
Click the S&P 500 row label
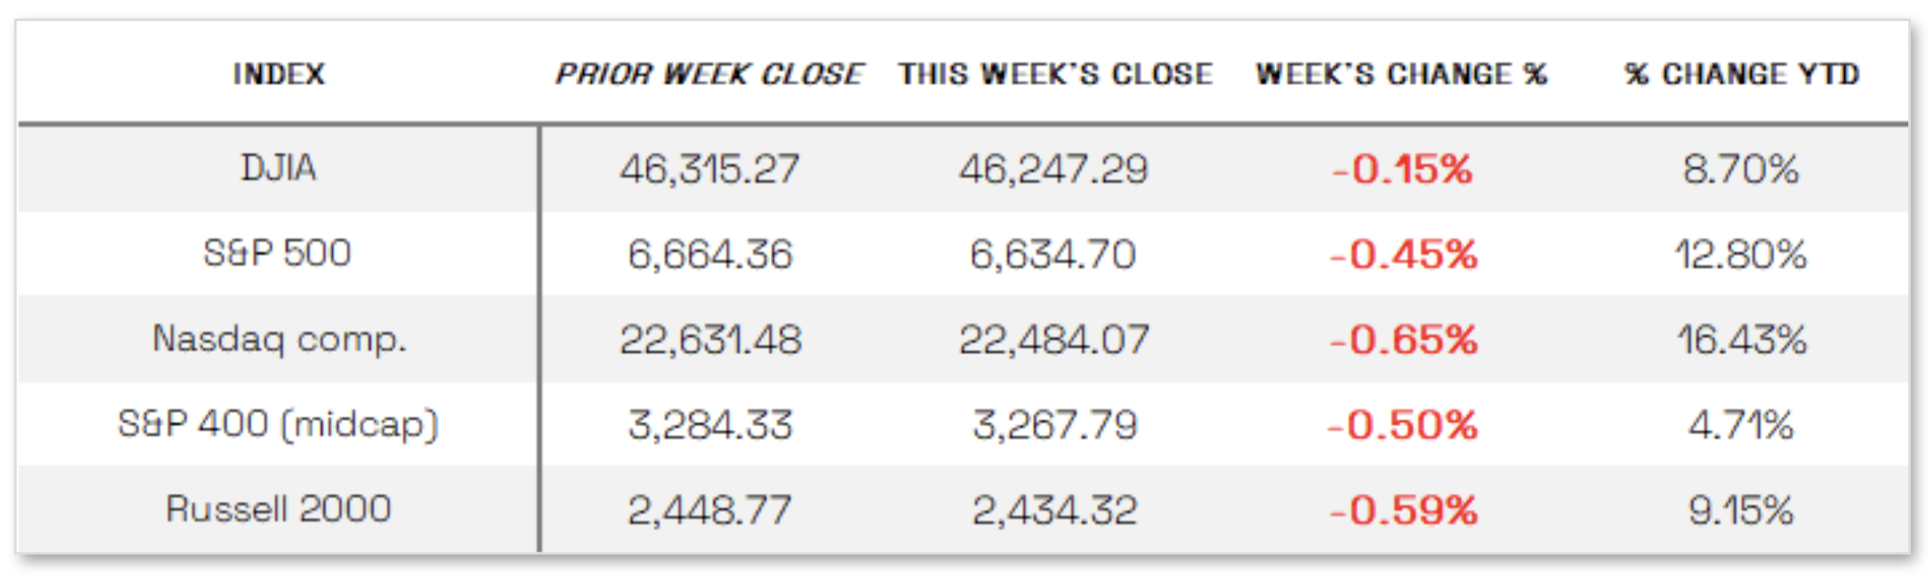(278, 253)
